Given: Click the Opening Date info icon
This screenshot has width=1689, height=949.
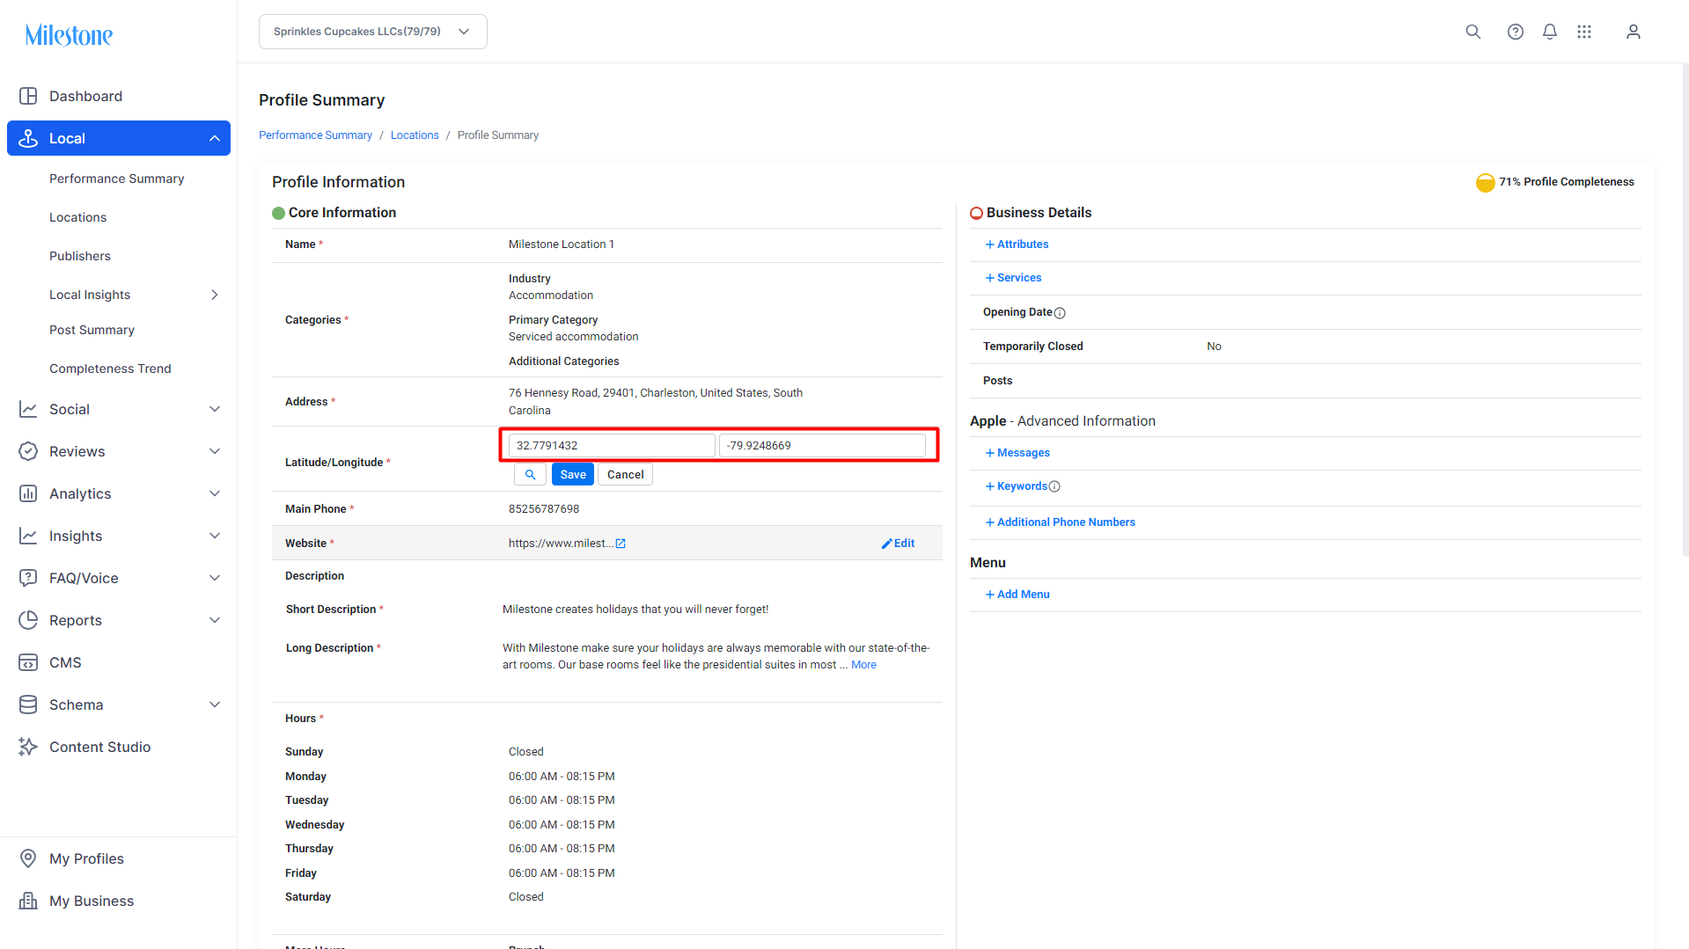Looking at the screenshot, I should (1060, 313).
